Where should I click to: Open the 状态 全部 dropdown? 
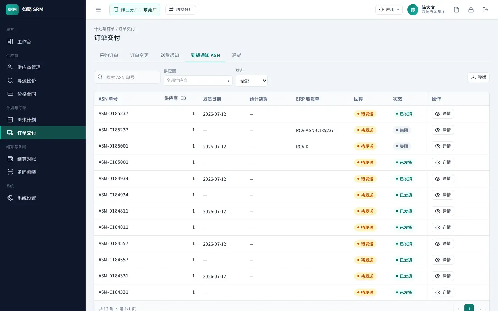coord(251,81)
